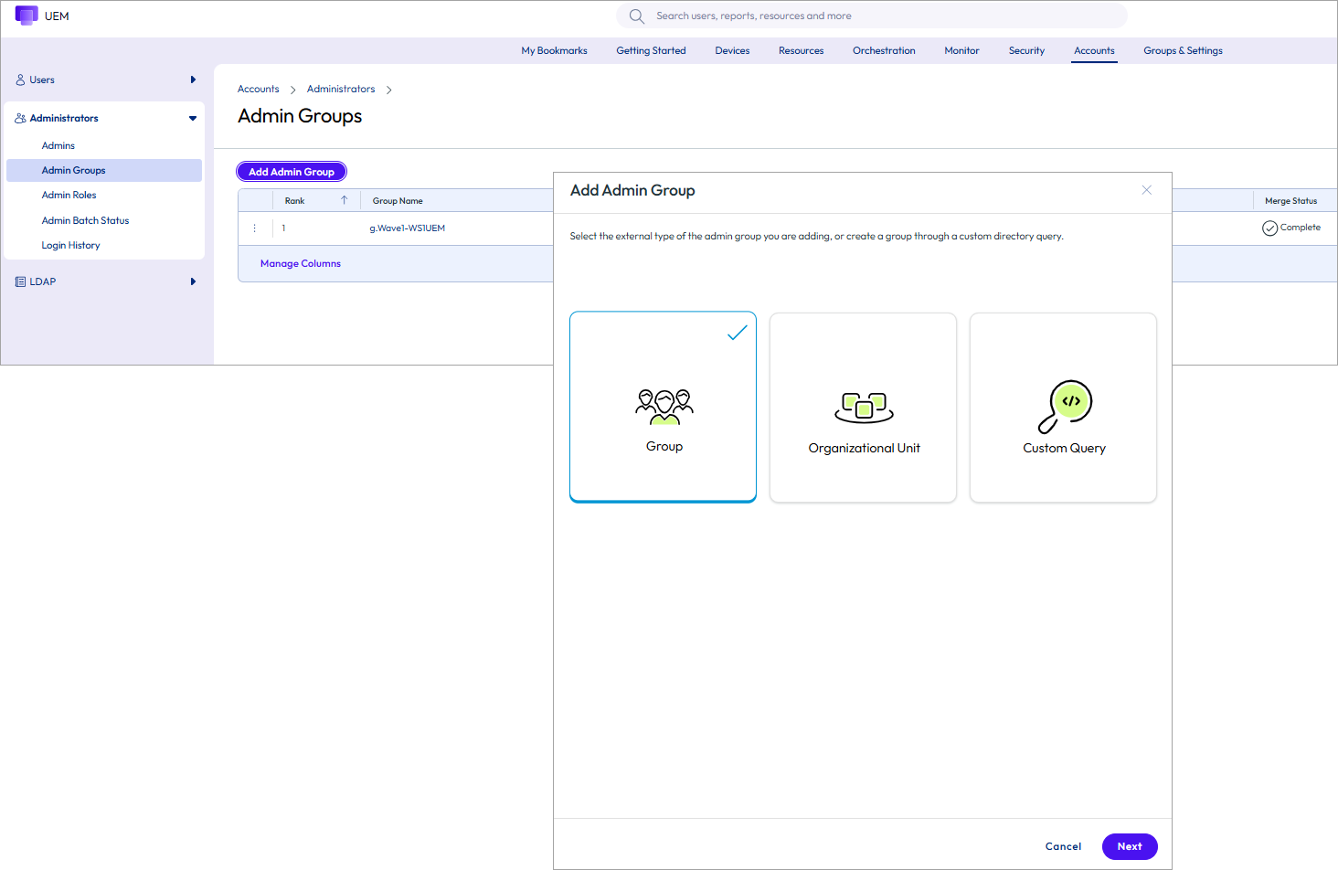The width and height of the screenshot is (1338, 870).
Task: Click the Organizational Unit icon
Action: [x=864, y=407]
